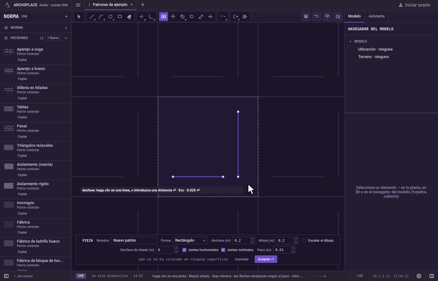Image resolution: width=438 pixels, height=281 pixels.
Task: Select the circle tool
Action: click(x=110, y=17)
